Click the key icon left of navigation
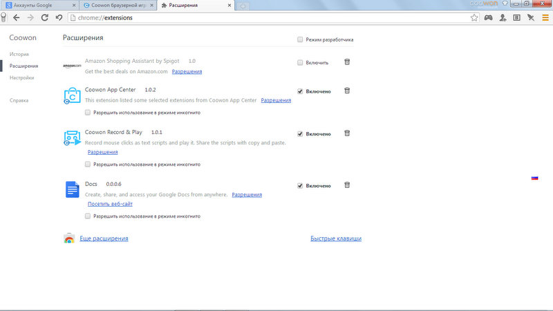Image resolution: width=553 pixels, height=311 pixels. (x=3, y=18)
